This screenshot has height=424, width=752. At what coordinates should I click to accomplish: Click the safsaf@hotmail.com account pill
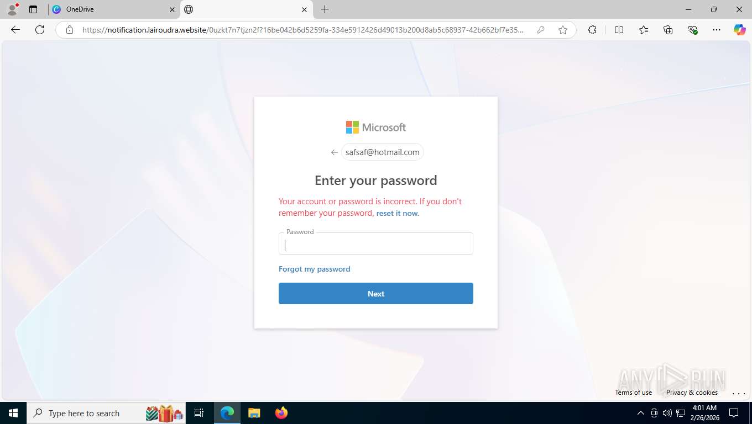pyautogui.click(x=382, y=152)
